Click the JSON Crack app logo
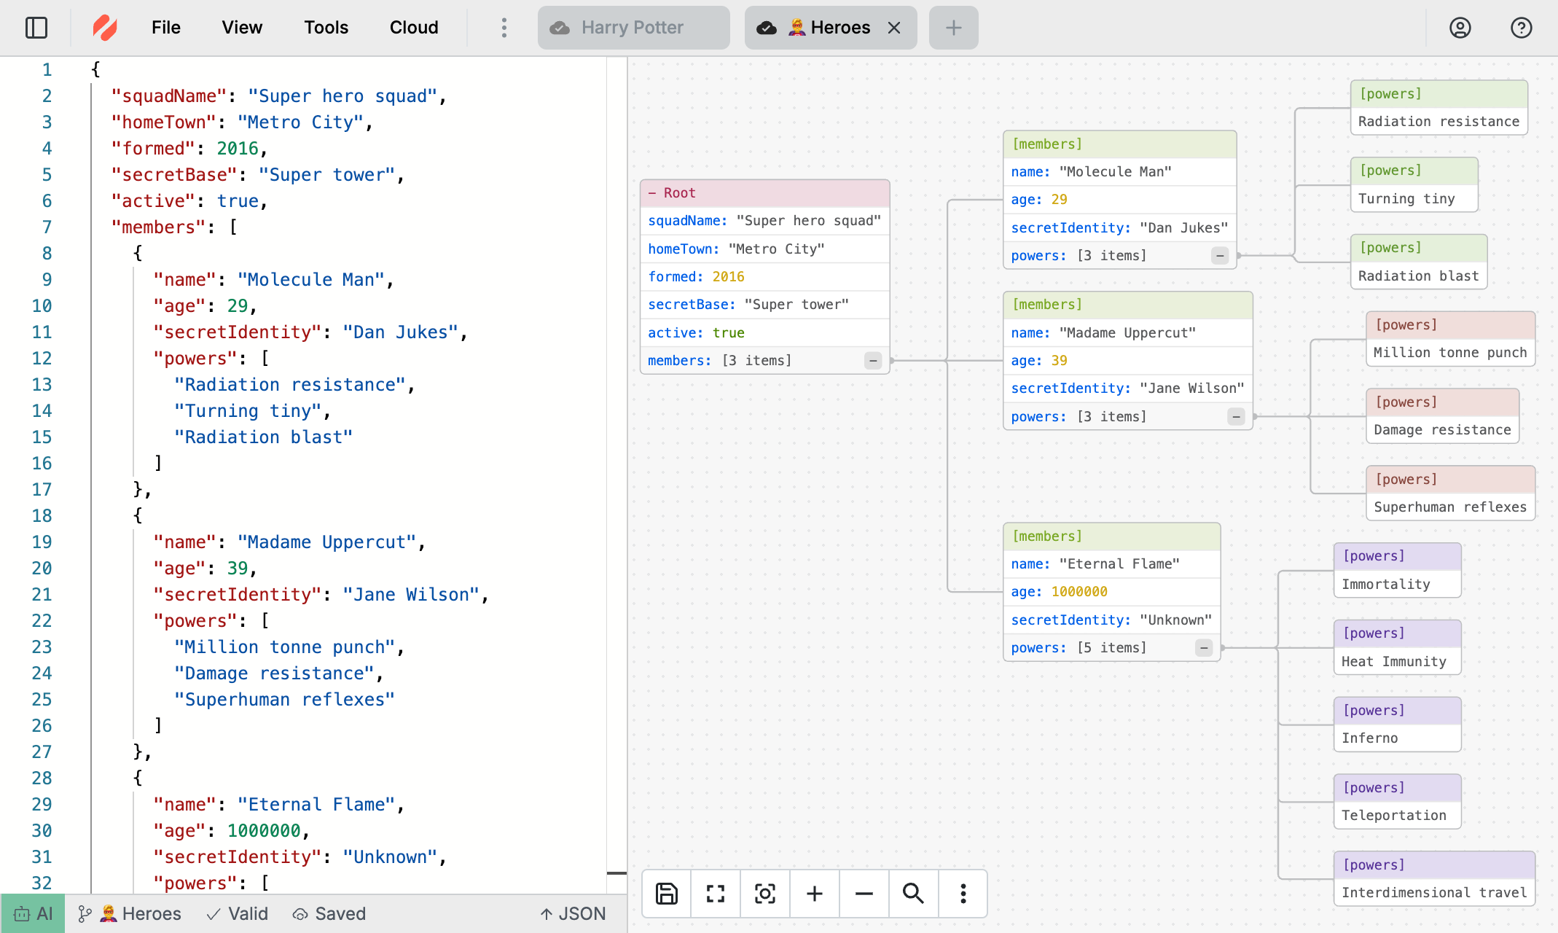1558x933 pixels. click(105, 28)
